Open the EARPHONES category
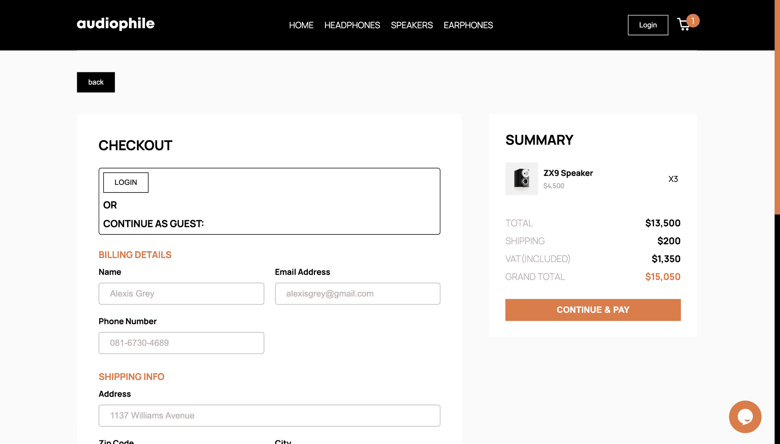Screen dimensions: 780x444 (x=468, y=25)
